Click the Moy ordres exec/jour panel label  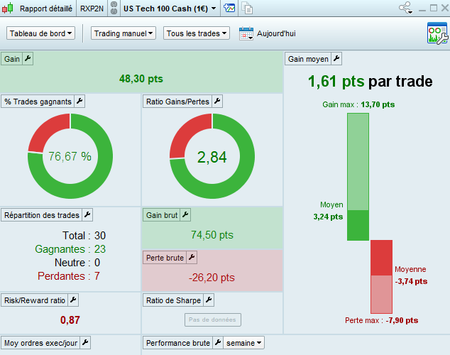tap(40, 343)
